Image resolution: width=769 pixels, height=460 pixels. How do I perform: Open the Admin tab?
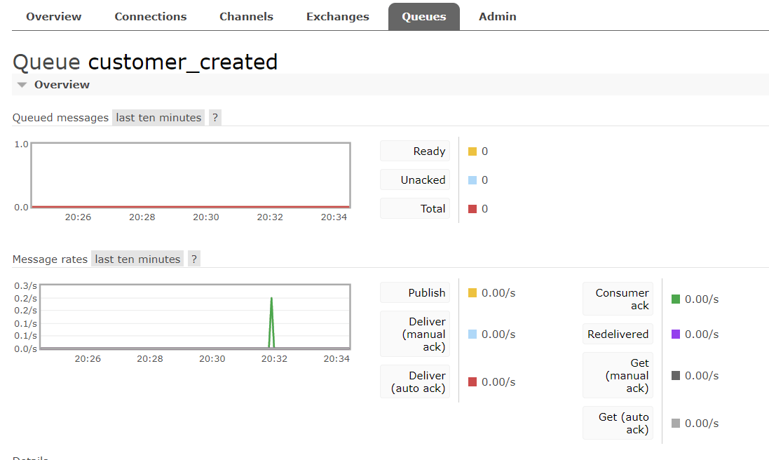click(497, 17)
